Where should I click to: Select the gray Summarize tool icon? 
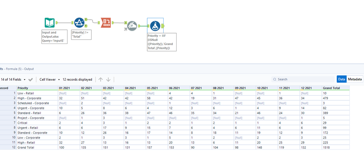coord(132,26)
